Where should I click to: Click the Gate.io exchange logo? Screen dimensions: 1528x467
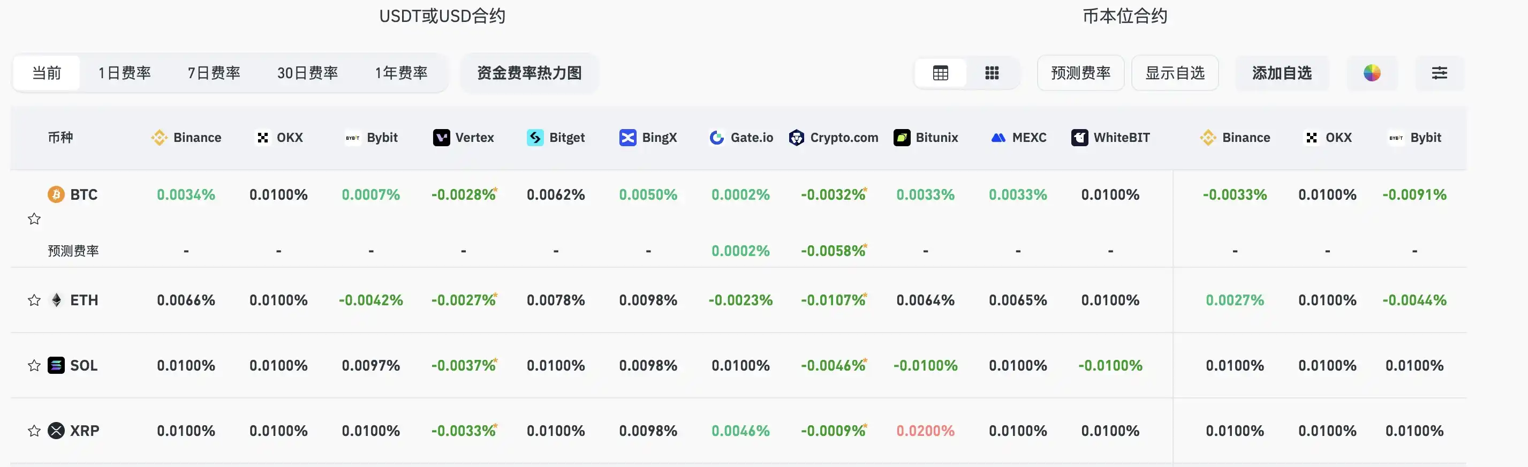[x=716, y=138]
